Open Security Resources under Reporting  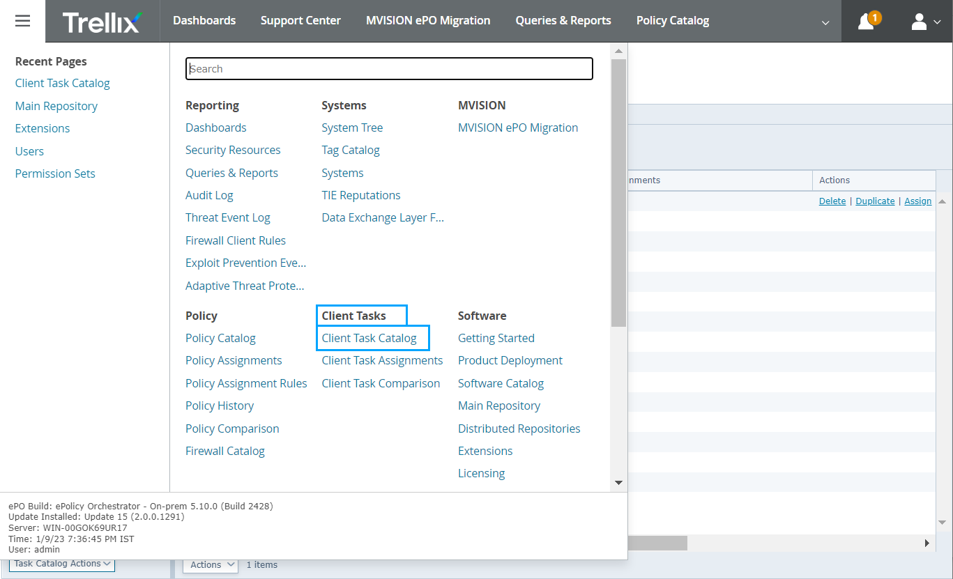(233, 150)
